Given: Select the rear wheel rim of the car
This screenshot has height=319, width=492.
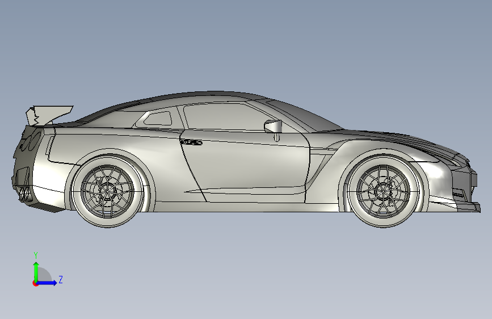Looking at the screenshot, I should pyautogui.click(x=108, y=191).
